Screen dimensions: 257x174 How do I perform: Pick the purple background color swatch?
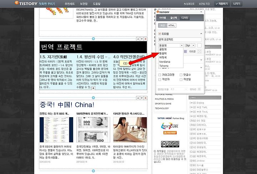185,51
